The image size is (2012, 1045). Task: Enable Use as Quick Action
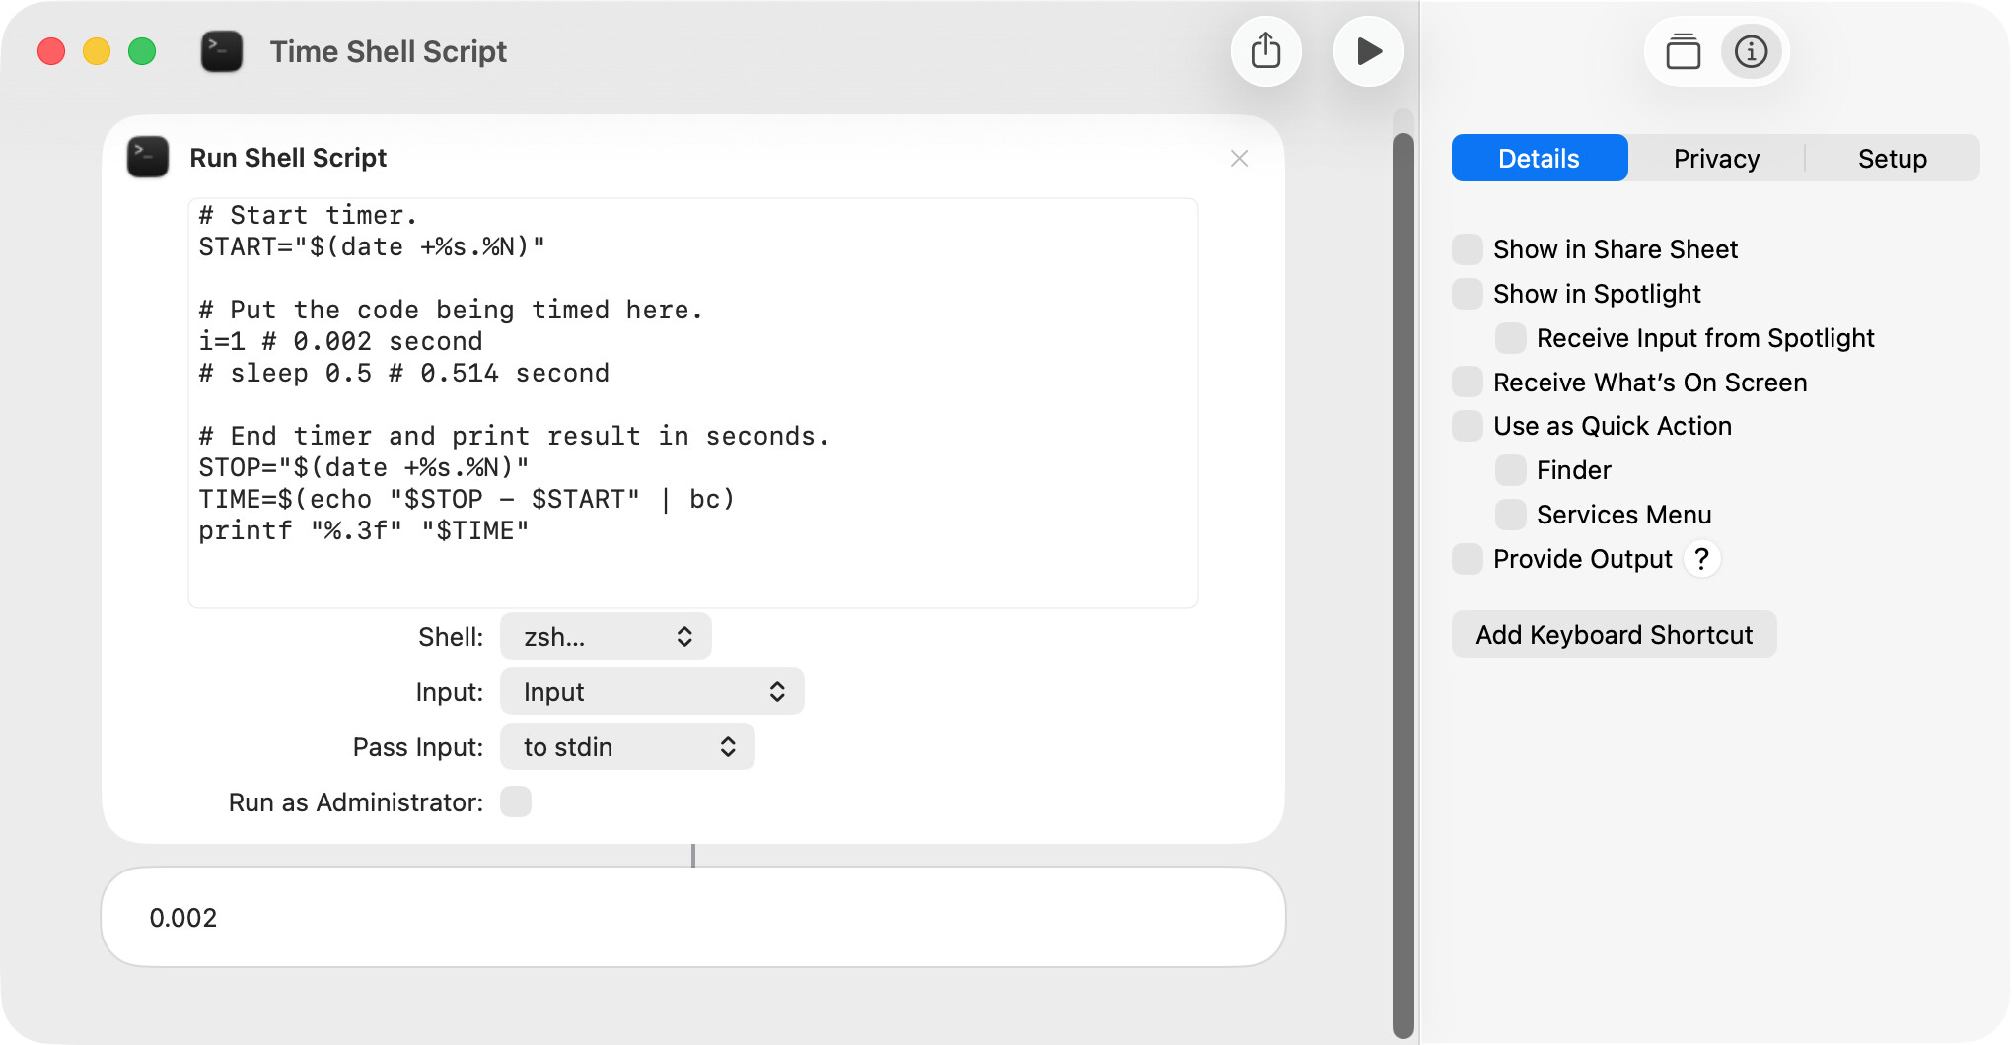[x=1468, y=426]
